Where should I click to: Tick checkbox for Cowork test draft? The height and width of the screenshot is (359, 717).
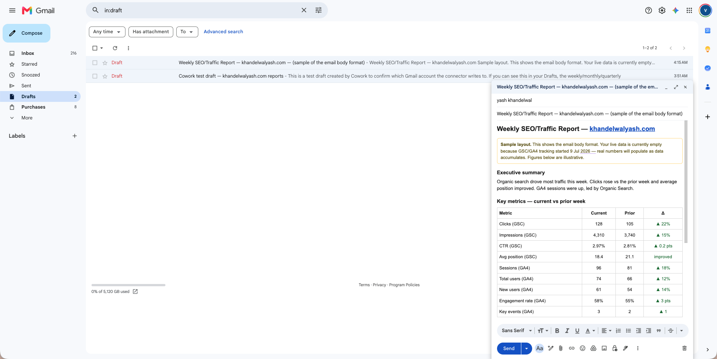pyautogui.click(x=95, y=76)
